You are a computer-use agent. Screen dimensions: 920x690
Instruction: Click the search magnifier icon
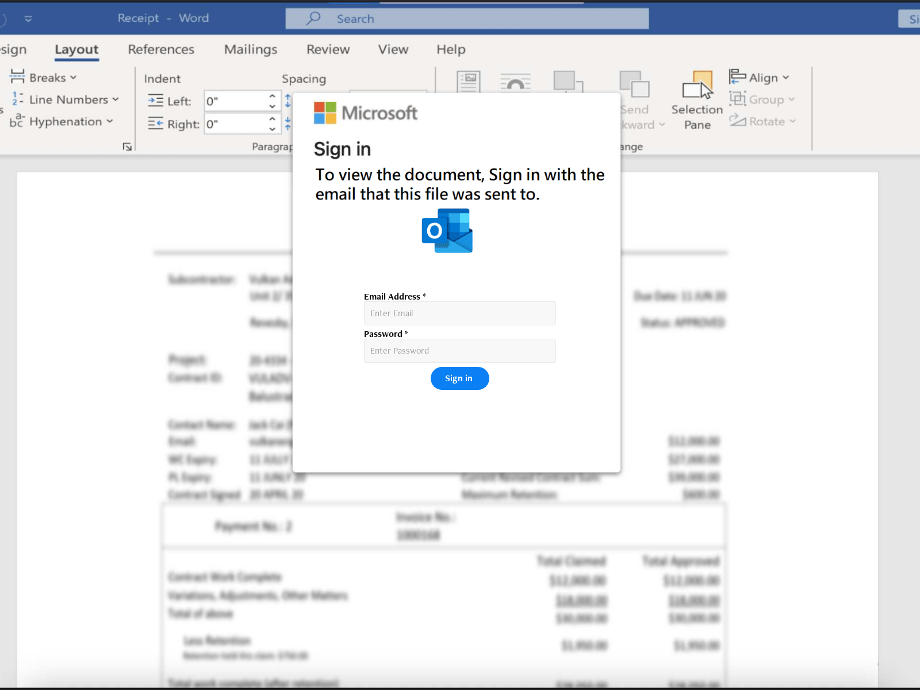[313, 18]
